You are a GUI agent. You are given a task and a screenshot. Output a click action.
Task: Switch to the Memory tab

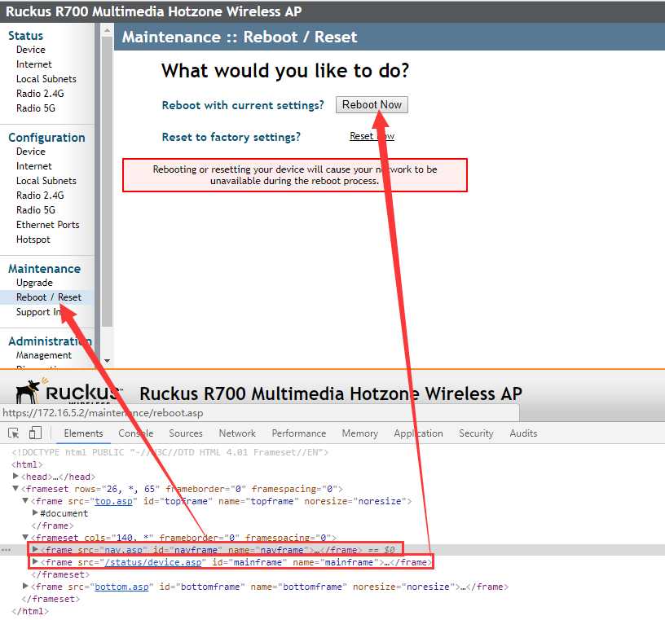click(x=359, y=433)
